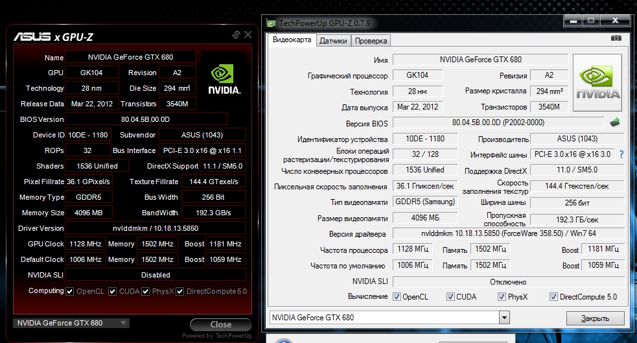This screenshot has width=637, height=343.
Task: Close TechPowerUp GPU-Z via title bar X
Action: (615, 20)
